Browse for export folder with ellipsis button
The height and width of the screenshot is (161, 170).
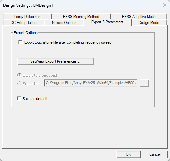[x=144, y=83]
